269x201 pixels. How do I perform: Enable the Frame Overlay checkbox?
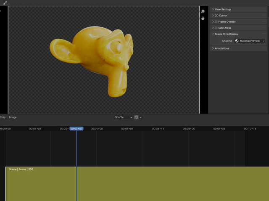point(216,21)
